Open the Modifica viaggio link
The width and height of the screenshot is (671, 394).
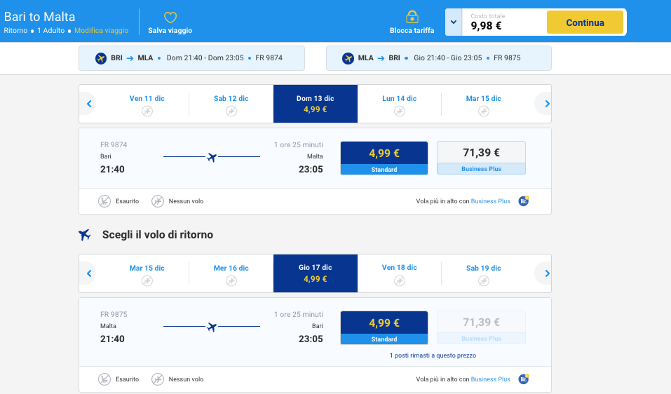pyautogui.click(x=102, y=31)
